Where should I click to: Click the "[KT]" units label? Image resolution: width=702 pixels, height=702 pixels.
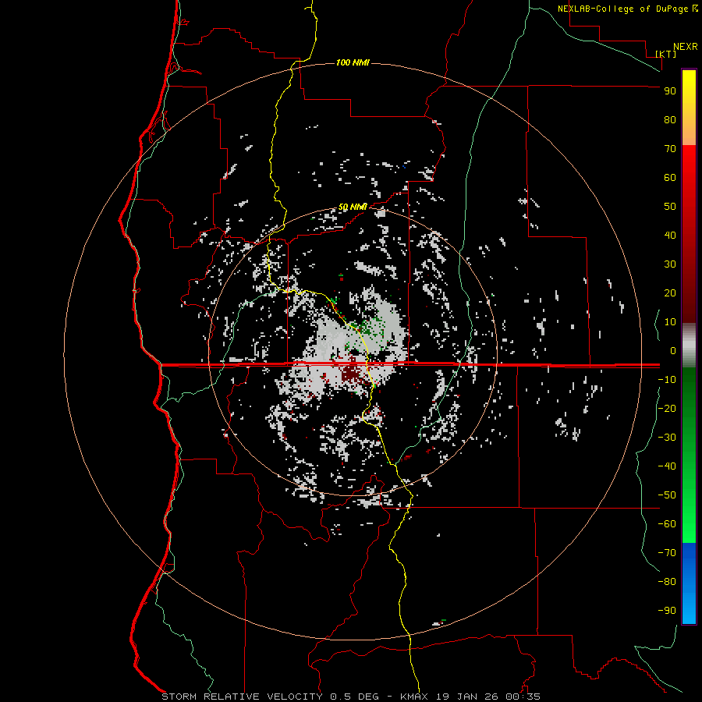(665, 54)
